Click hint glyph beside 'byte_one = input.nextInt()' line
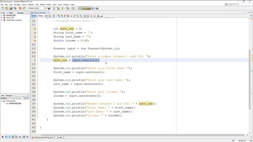This screenshot has width=253, height=142. (x=35, y=60)
